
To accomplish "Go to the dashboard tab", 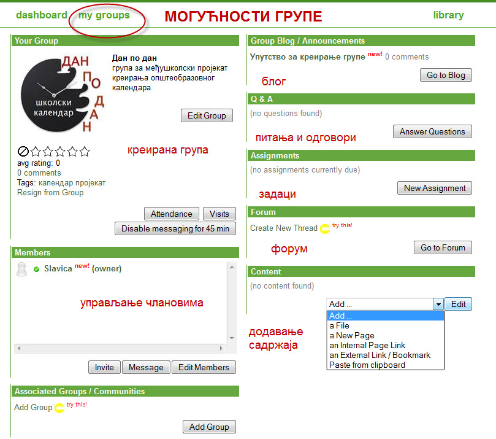I will tap(41, 15).
